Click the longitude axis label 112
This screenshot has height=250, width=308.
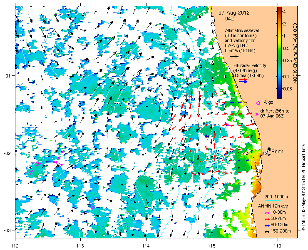pos(15,246)
